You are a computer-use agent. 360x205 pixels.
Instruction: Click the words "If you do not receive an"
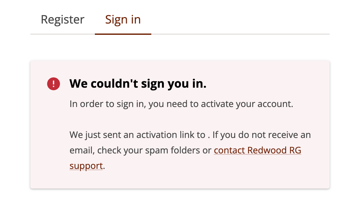pyautogui.click(x=261, y=135)
